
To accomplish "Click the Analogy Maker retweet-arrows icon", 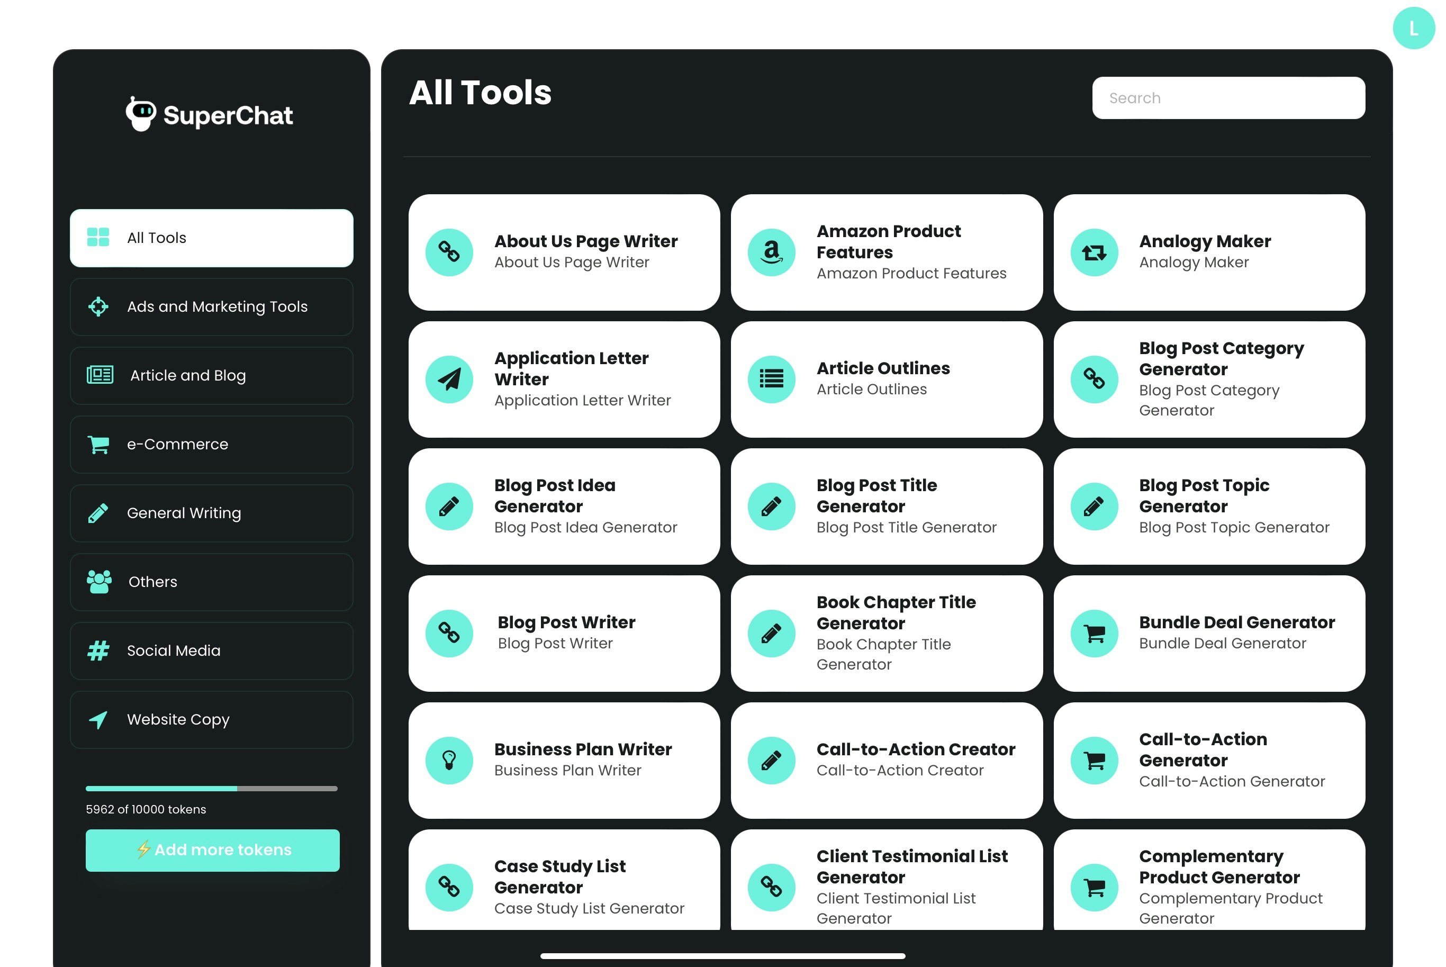I will tap(1094, 252).
